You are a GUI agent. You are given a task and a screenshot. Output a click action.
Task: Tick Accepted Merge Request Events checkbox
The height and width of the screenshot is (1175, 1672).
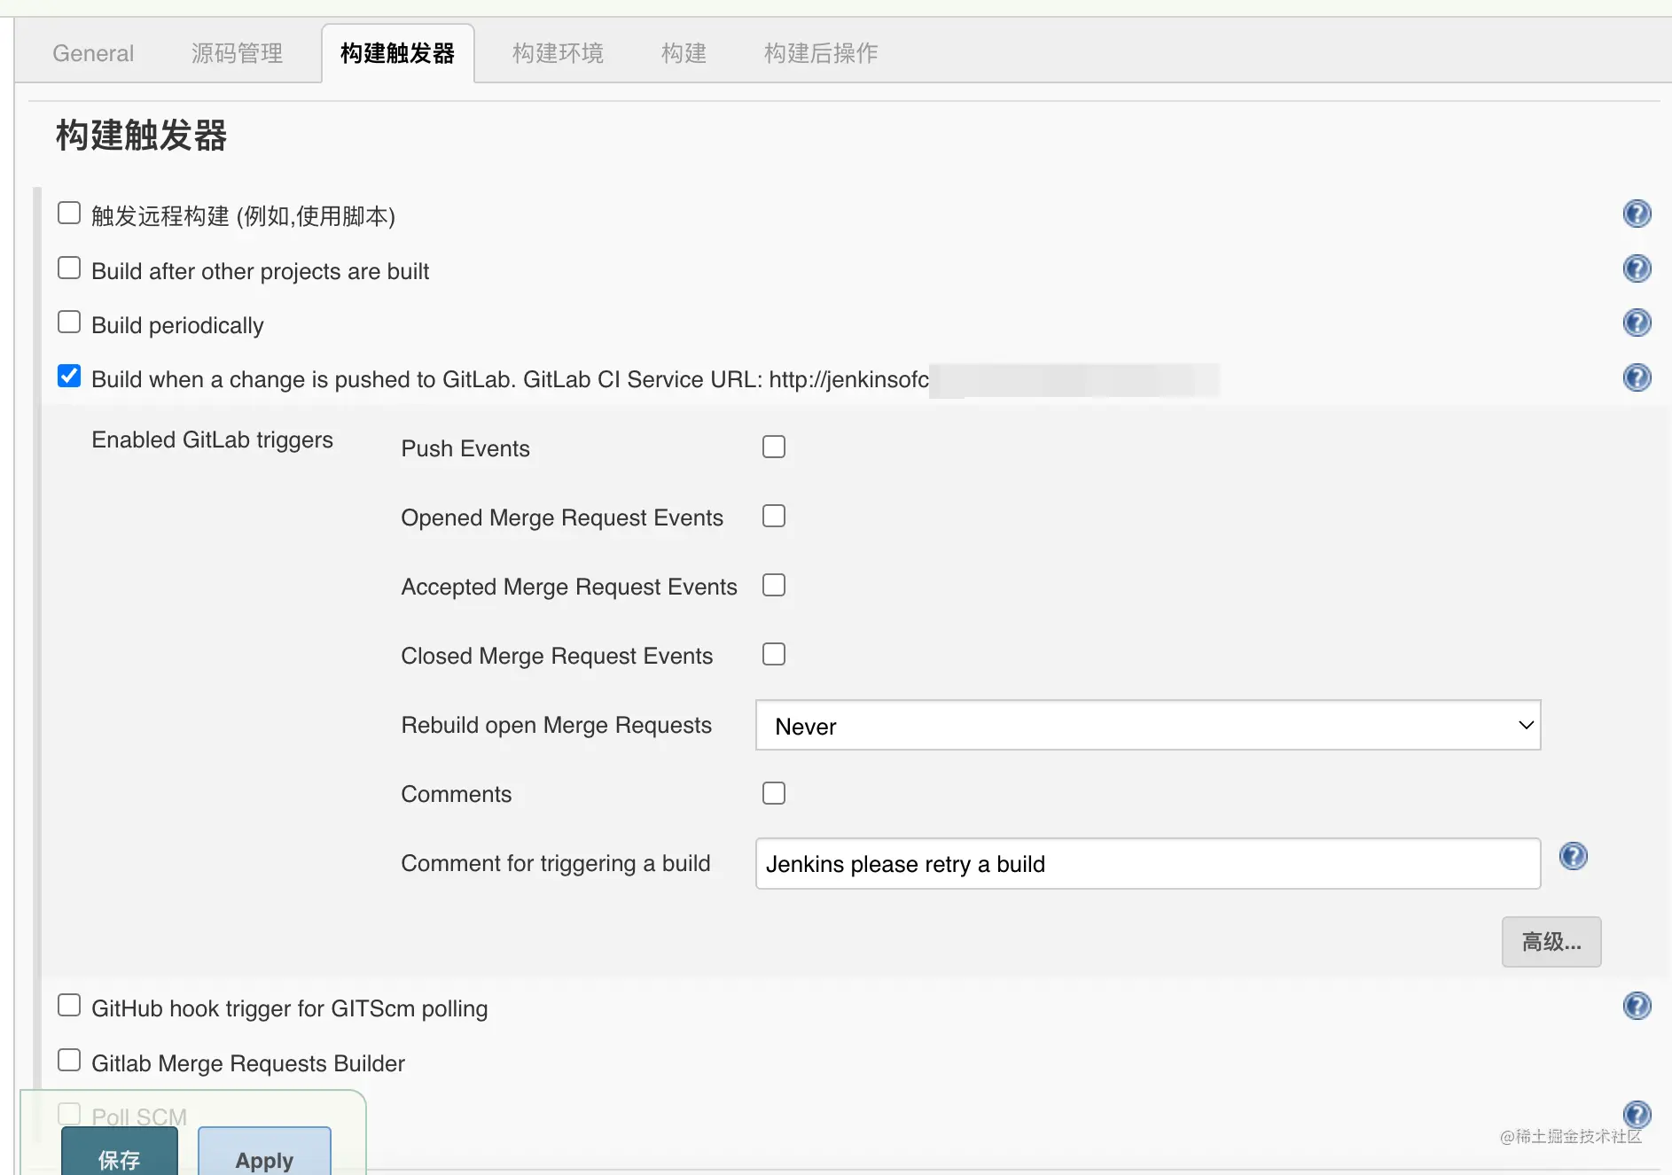774,585
